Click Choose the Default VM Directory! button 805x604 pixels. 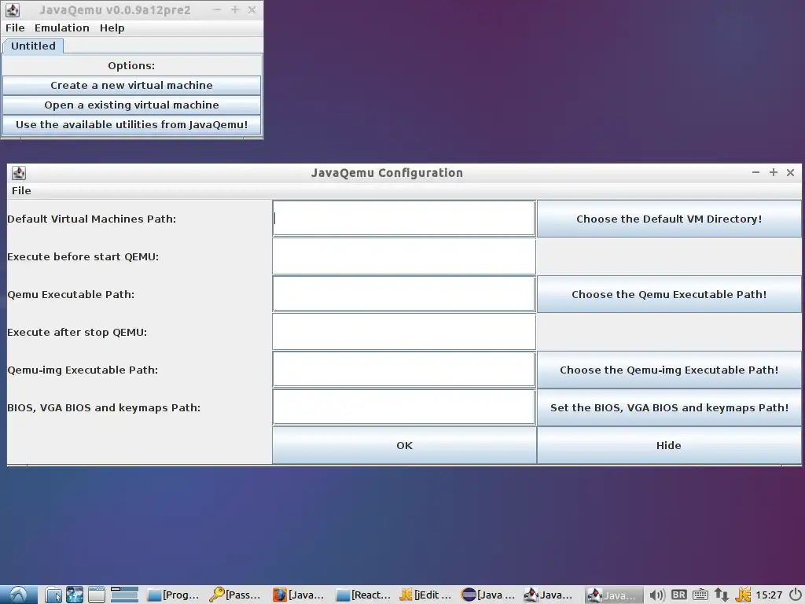[x=669, y=219]
